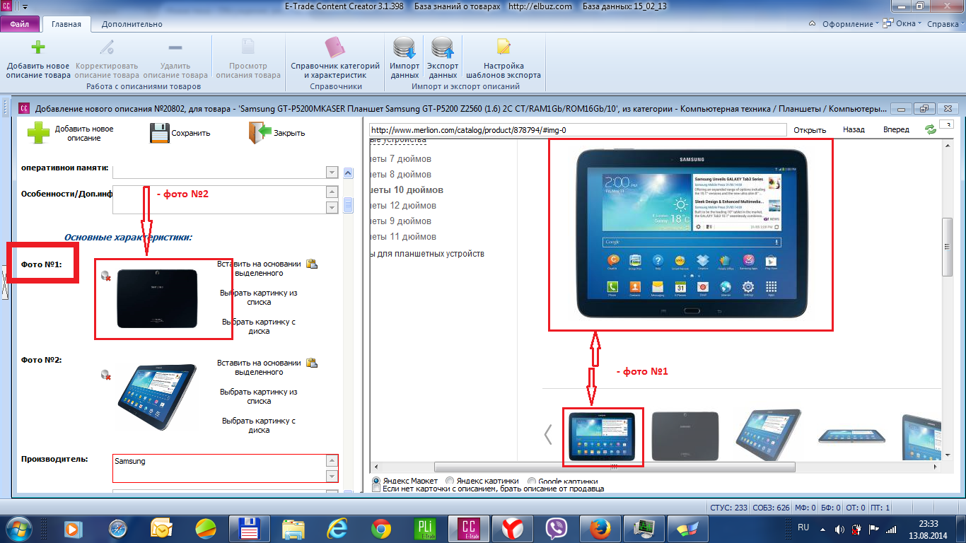Select the grey back-view tablet gallery thumbnail
The height and width of the screenshot is (543, 966).
click(x=685, y=435)
